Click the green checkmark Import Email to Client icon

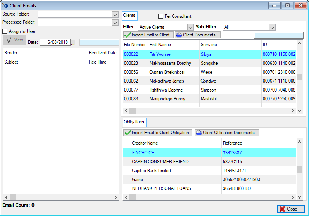coord(128,35)
